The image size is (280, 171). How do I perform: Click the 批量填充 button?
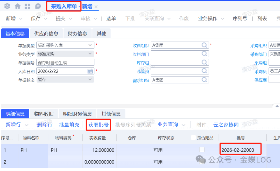(69, 125)
